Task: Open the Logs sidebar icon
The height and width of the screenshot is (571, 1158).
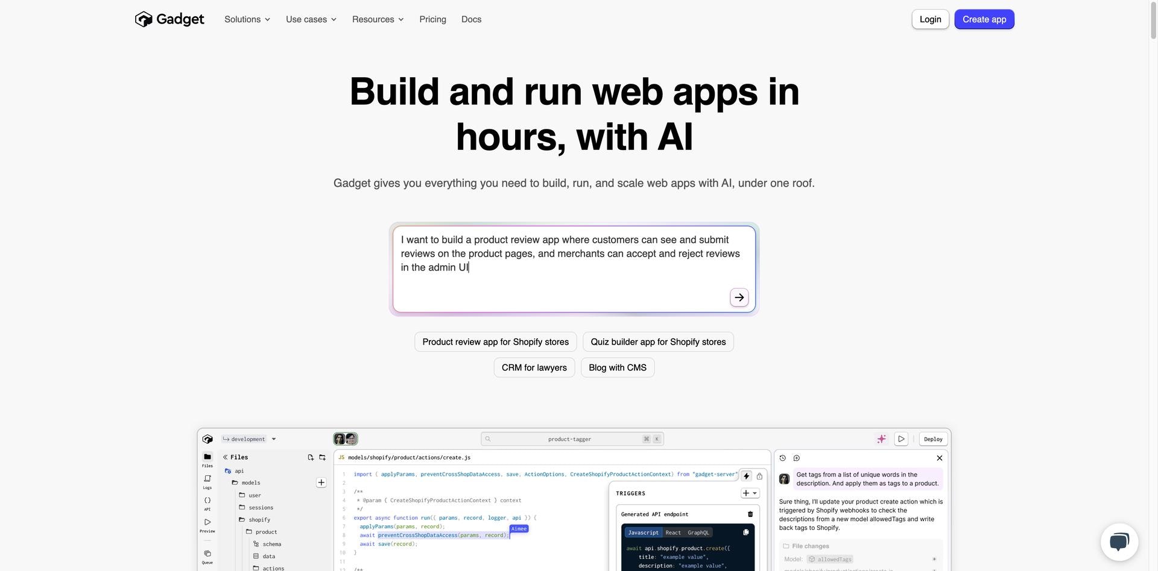Action: click(207, 482)
